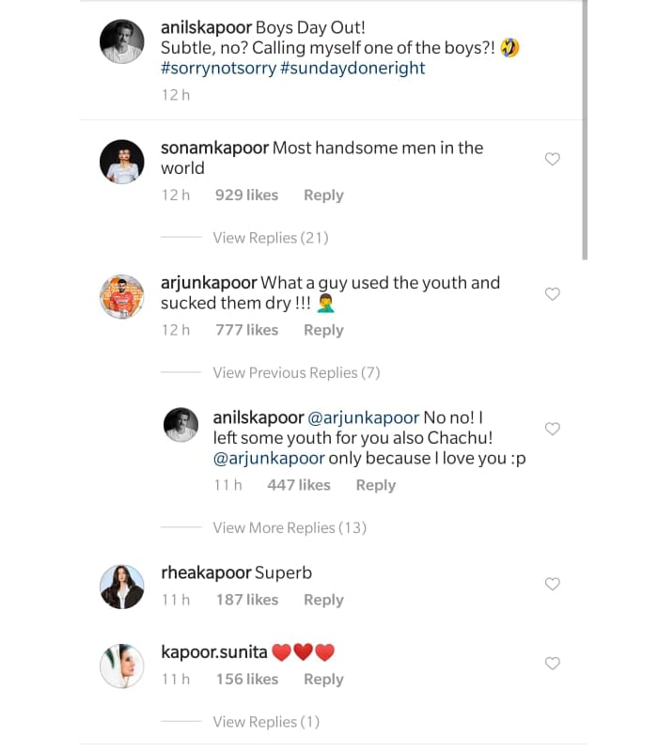Reply to sonamkapoor's comment
The width and height of the screenshot is (658, 752).
pos(323,196)
